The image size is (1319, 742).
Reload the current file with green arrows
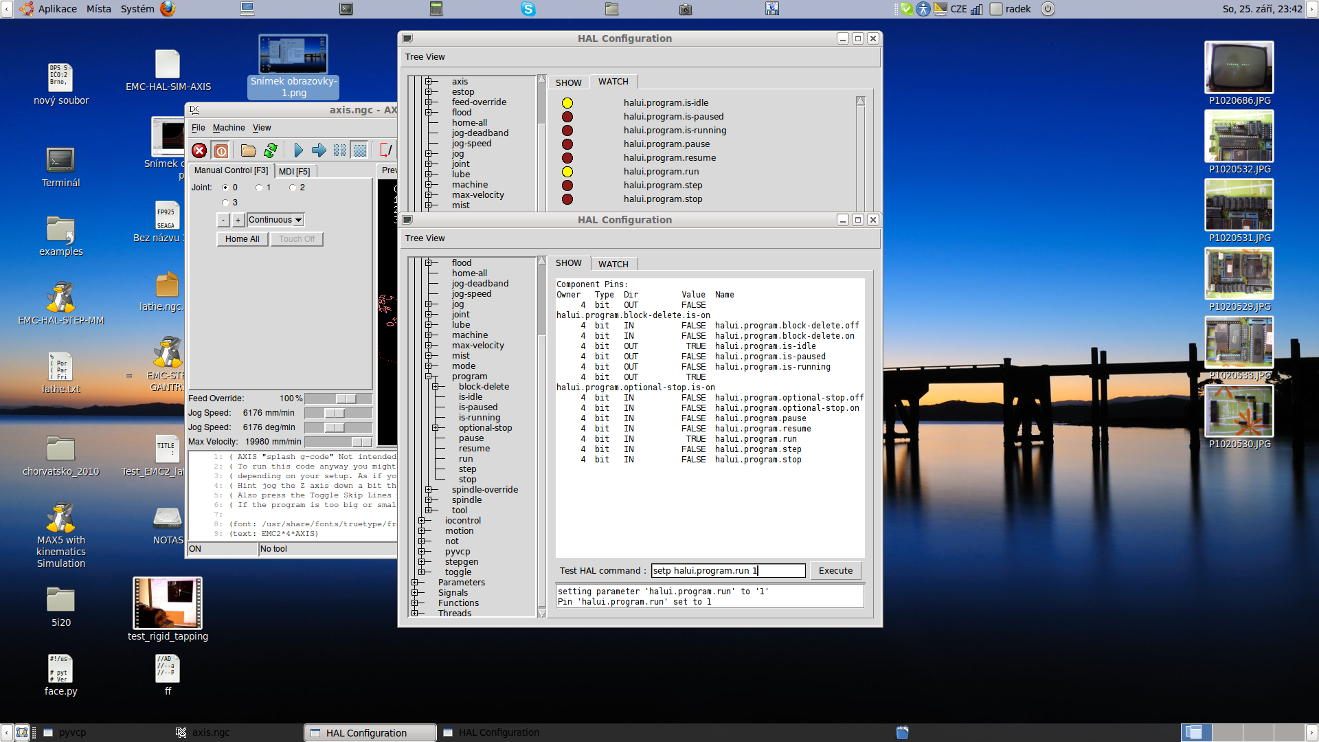[x=271, y=150]
